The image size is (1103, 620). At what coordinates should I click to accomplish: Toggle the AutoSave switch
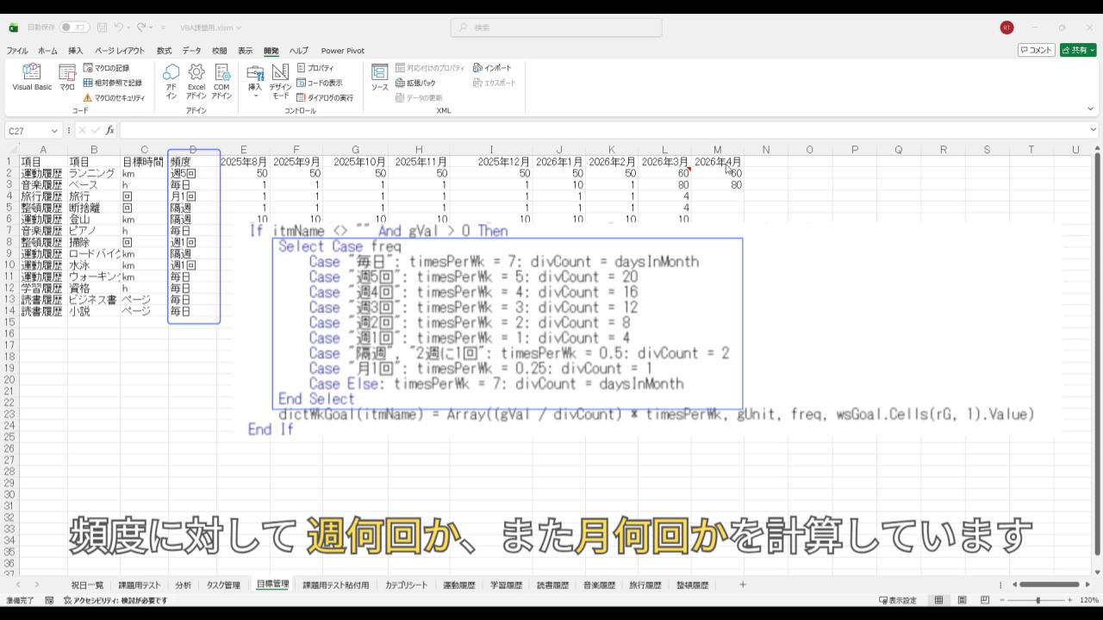74,28
